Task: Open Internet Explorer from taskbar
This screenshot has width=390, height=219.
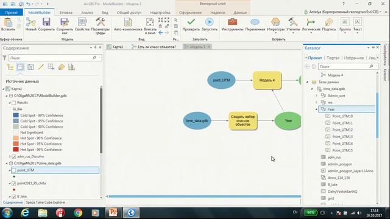Action: [x=25, y=213]
